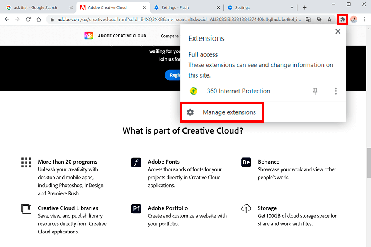
Task: Click the 360 Internet Protection extension icon
Action: [x=194, y=91]
